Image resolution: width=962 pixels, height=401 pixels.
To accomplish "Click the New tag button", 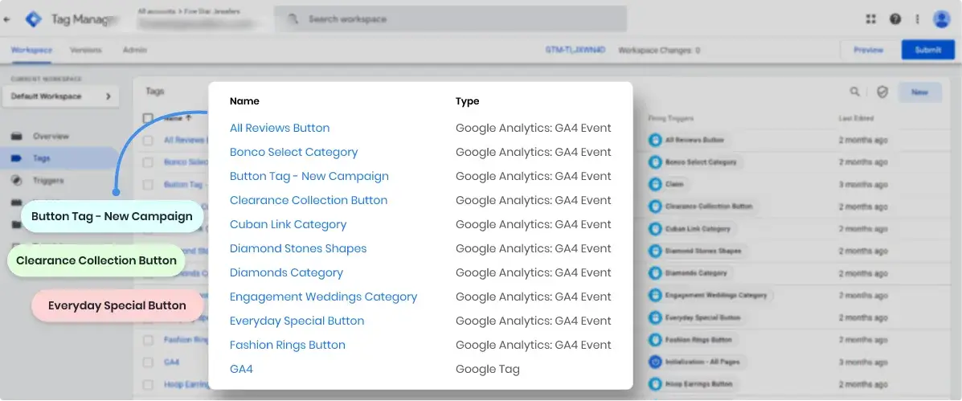I will click(x=919, y=92).
